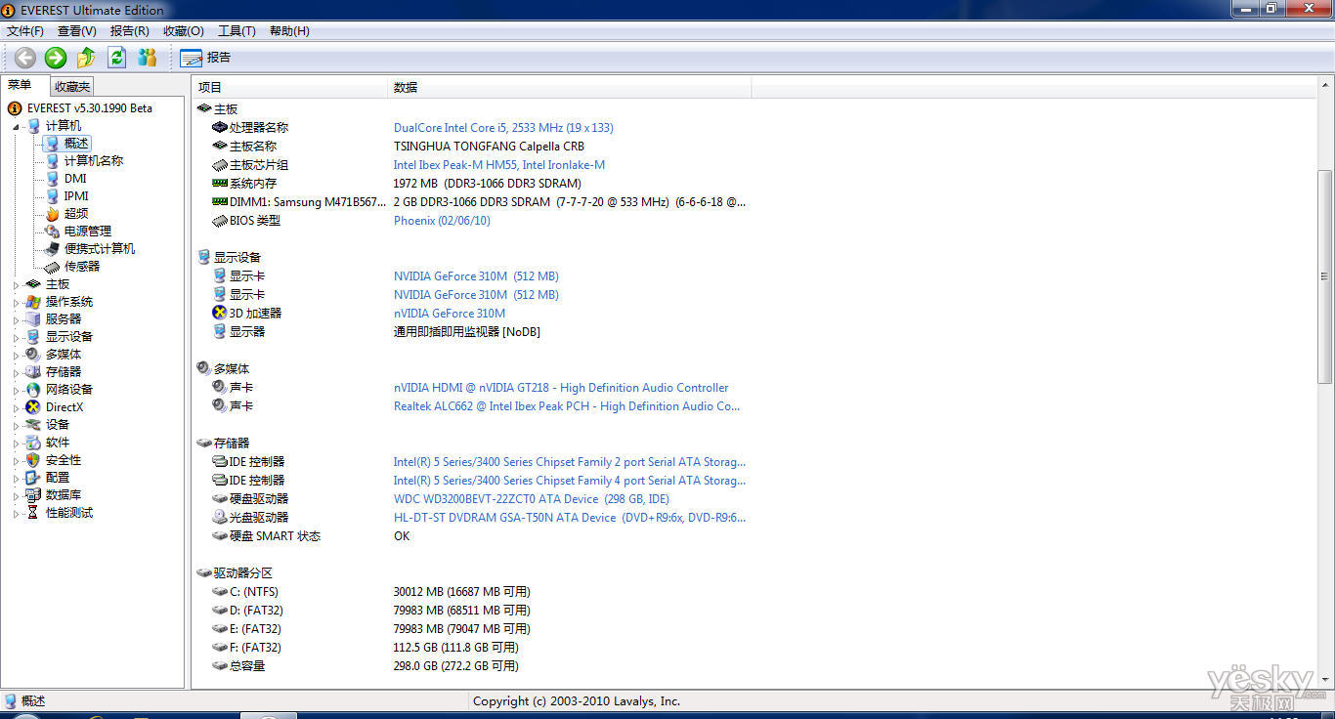The height and width of the screenshot is (719, 1335).
Task: Expand the 主板 tree node
Action: pyautogui.click(x=16, y=284)
